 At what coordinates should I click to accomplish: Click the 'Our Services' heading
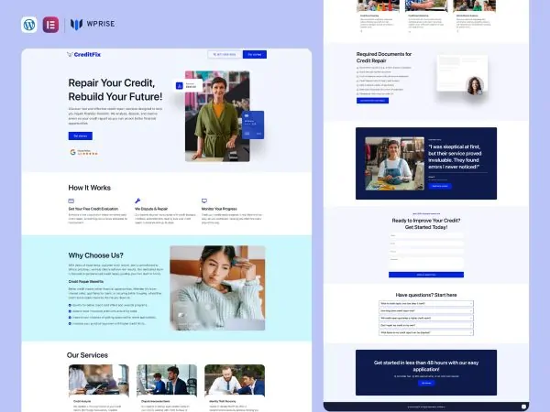pyautogui.click(x=87, y=355)
